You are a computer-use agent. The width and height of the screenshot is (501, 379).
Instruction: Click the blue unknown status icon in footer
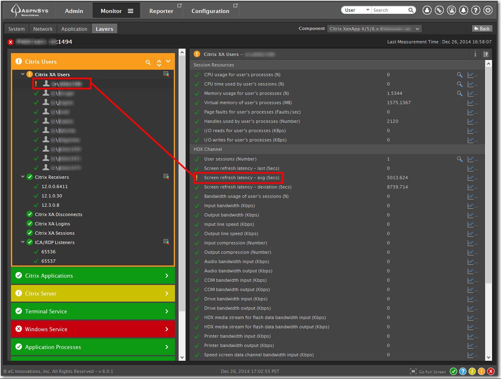[463, 371]
